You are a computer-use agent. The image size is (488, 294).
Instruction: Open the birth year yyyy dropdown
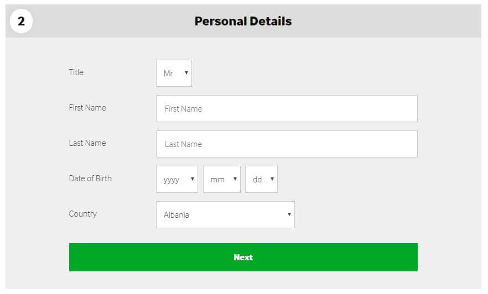coord(177,179)
